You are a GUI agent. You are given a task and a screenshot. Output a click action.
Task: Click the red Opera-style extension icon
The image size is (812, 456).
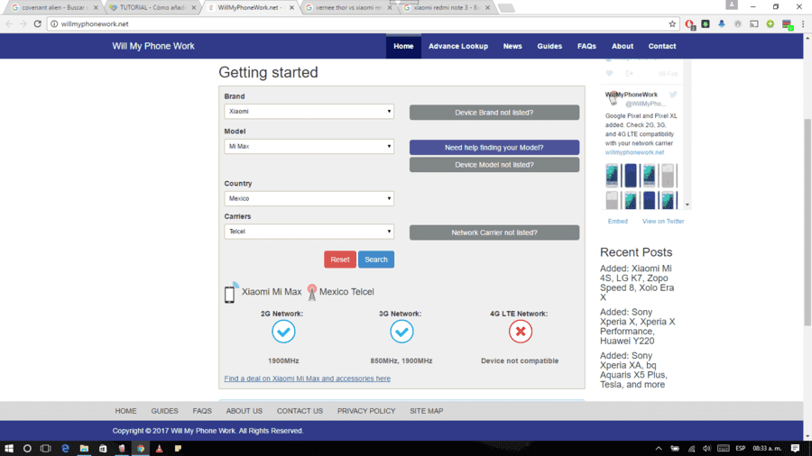689,23
